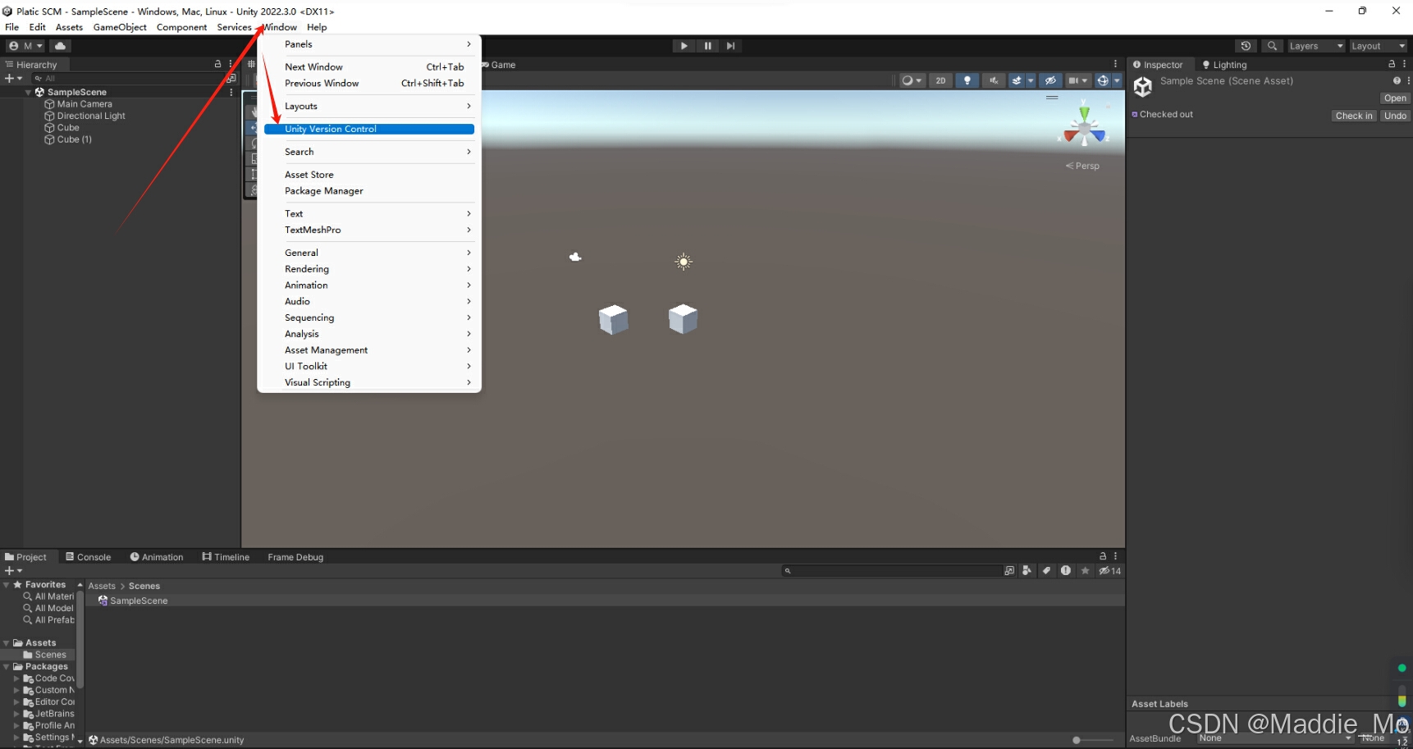Search by label tag icon in Project
Image resolution: width=1413 pixels, height=749 pixels.
(x=1046, y=571)
